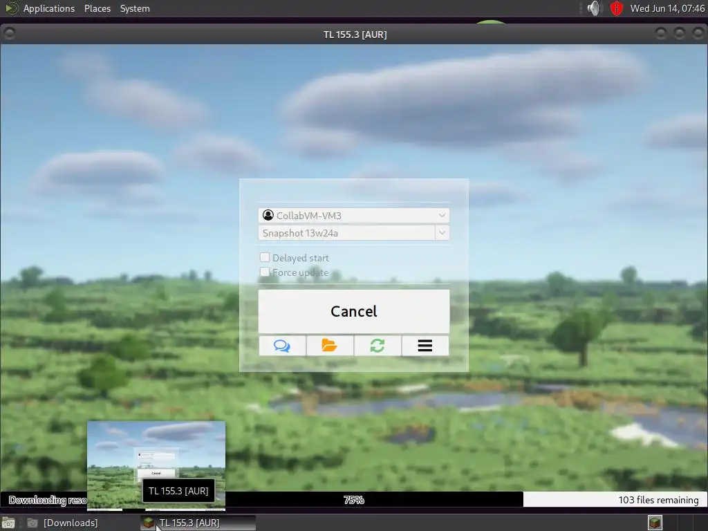Click the 'Downloading reso' status label
Image resolution: width=708 pixels, height=531 pixels.
coord(48,500)
